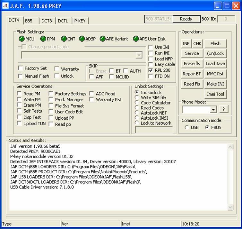This screenshot has width=242, height=229.
Task: Toggle the green PPM flash indicator
Action: pyautogui.click(x=43, y=39)
